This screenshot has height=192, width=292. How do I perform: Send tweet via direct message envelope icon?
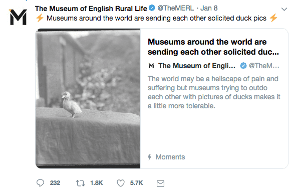(160, 183)
